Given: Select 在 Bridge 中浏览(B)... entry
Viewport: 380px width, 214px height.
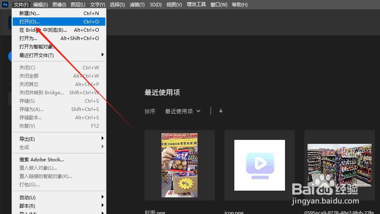Looking at the screenshot, I should click(59, 30).
